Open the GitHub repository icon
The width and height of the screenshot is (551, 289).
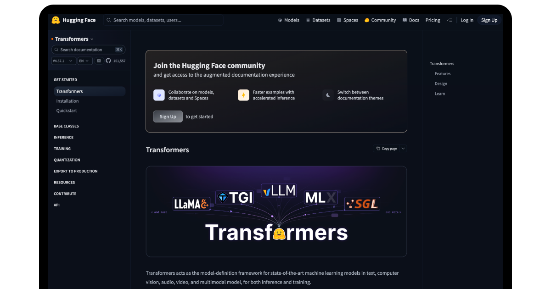pos(108,61)
